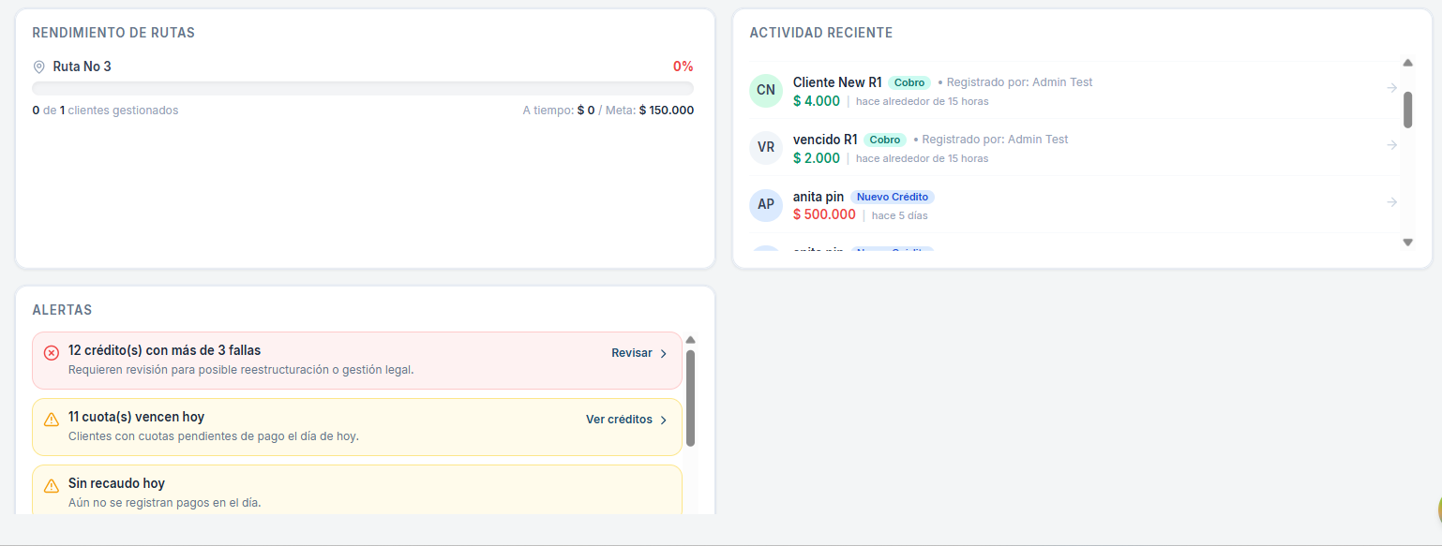Follow the arrow icon on vencido R1 row
Viewport: 1442px width, 546px height.
(x=1392, y=145)
